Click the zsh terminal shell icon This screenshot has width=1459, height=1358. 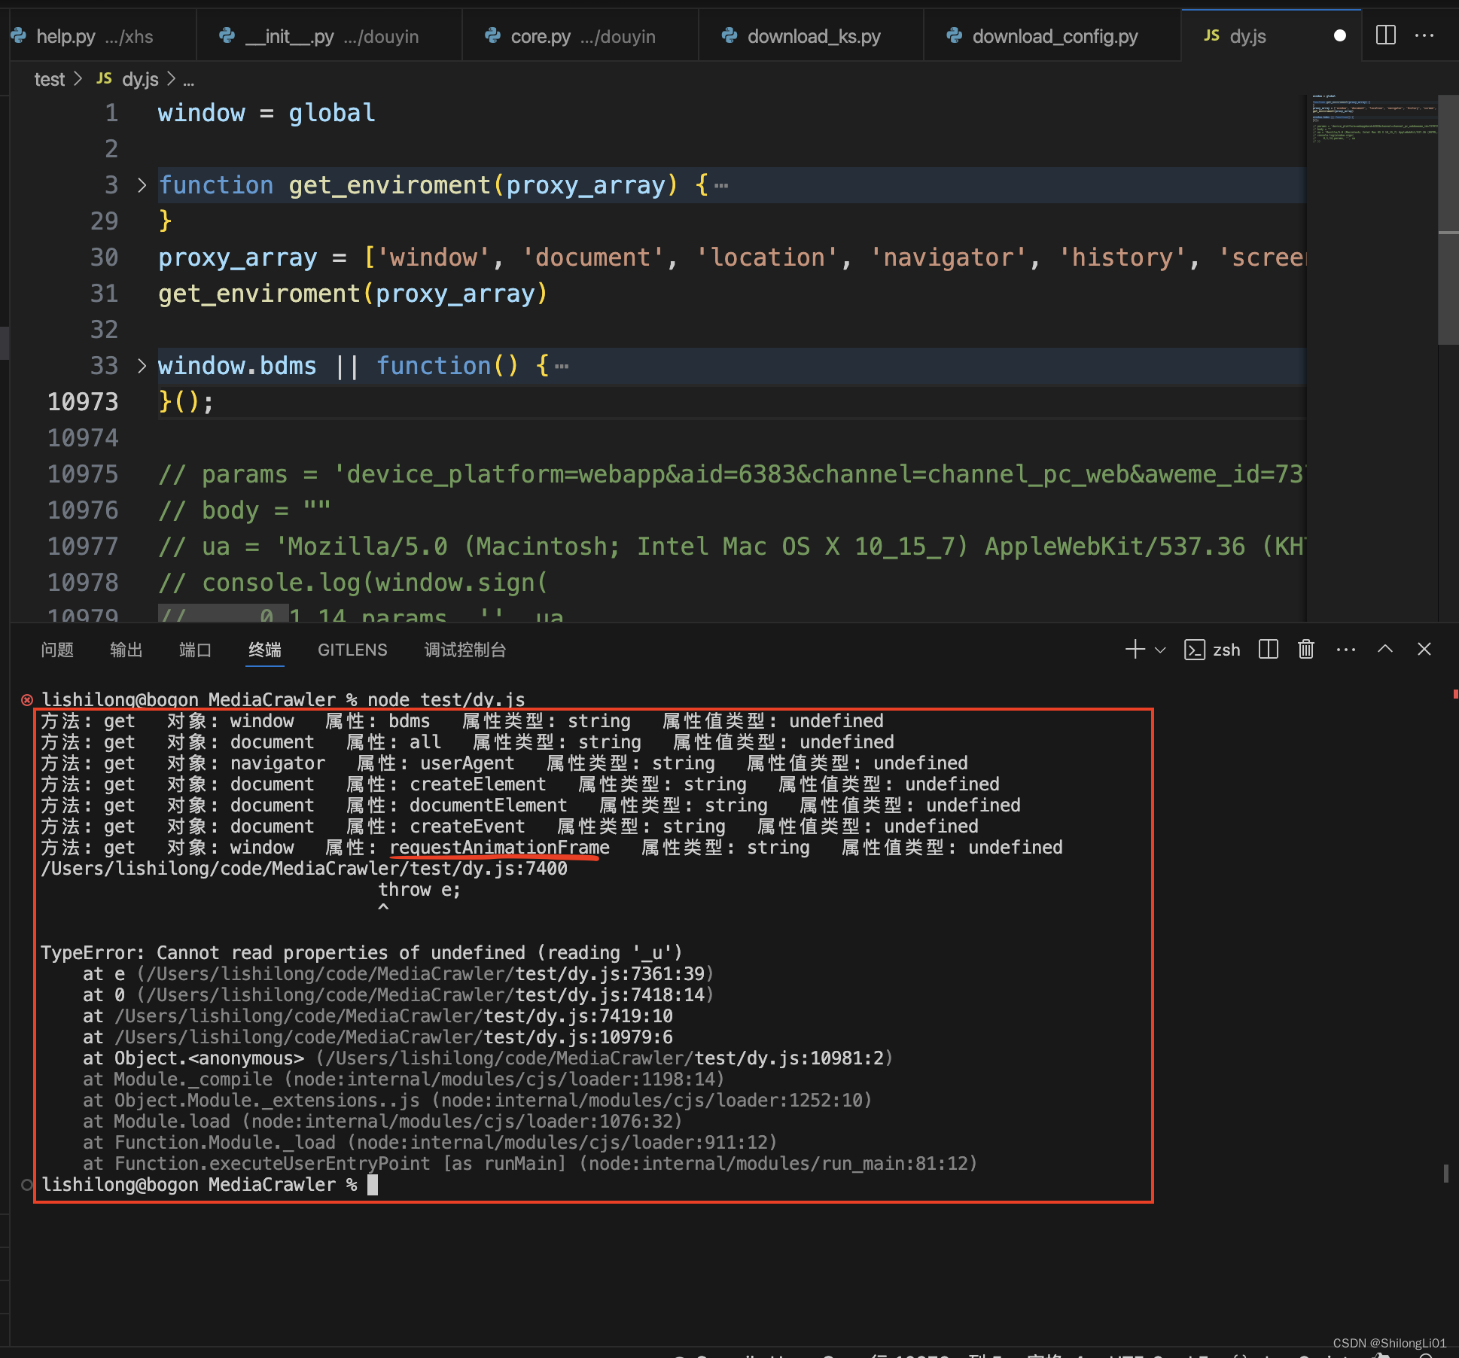click(1195, 650)
